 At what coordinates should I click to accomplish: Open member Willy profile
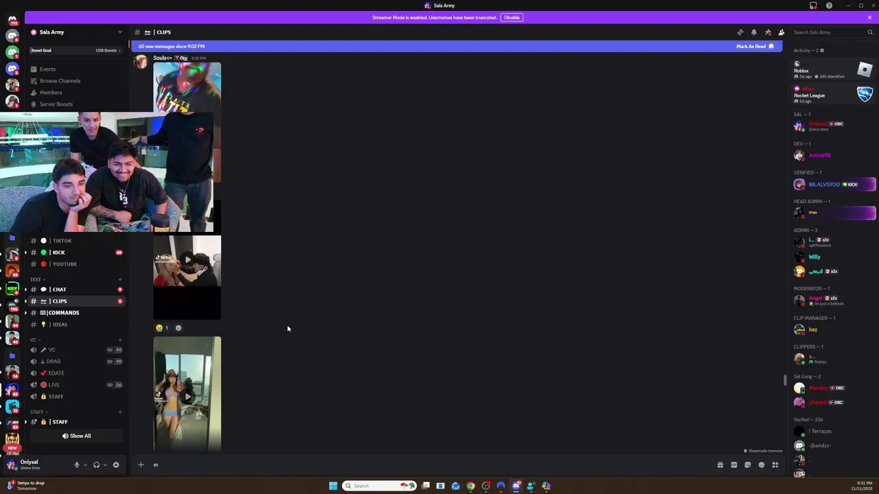(834, 257)
